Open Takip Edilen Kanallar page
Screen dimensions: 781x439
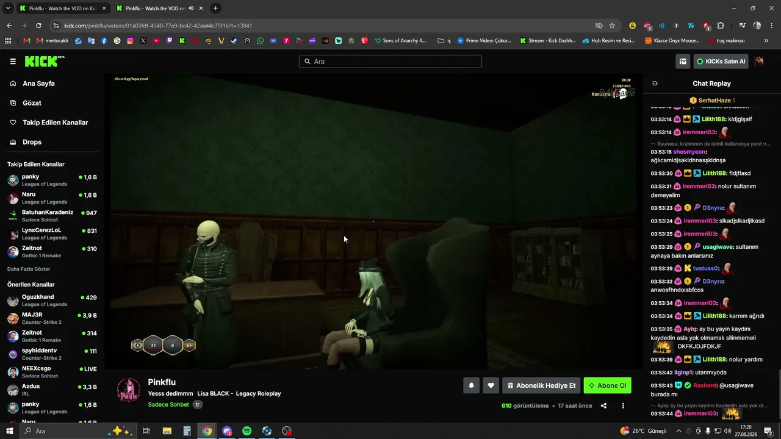[x=55, y=123]
